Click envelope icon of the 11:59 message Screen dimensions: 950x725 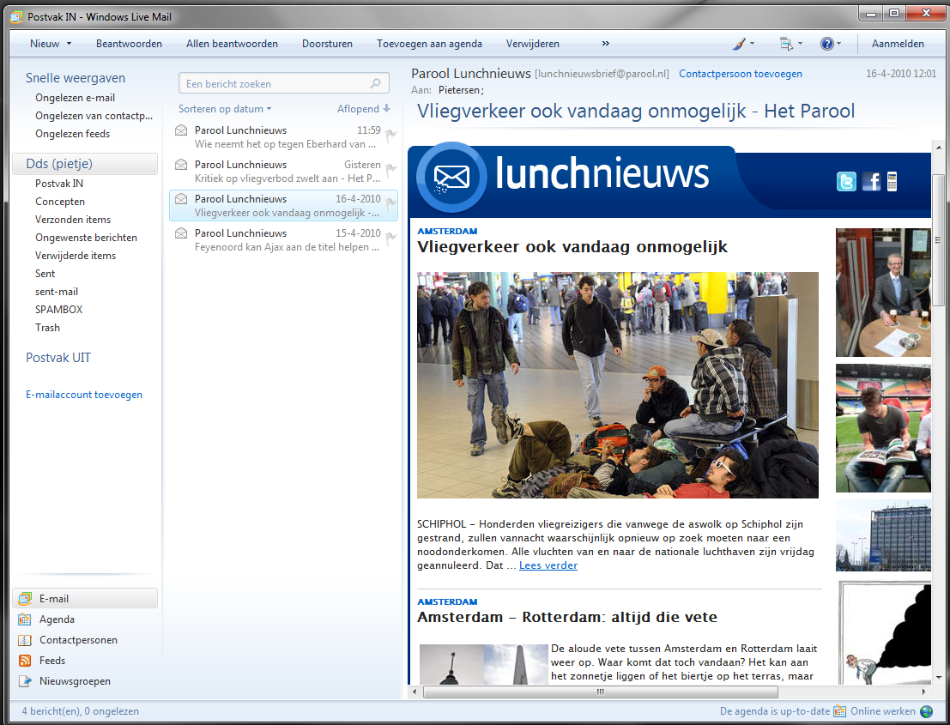coord(180,130)
